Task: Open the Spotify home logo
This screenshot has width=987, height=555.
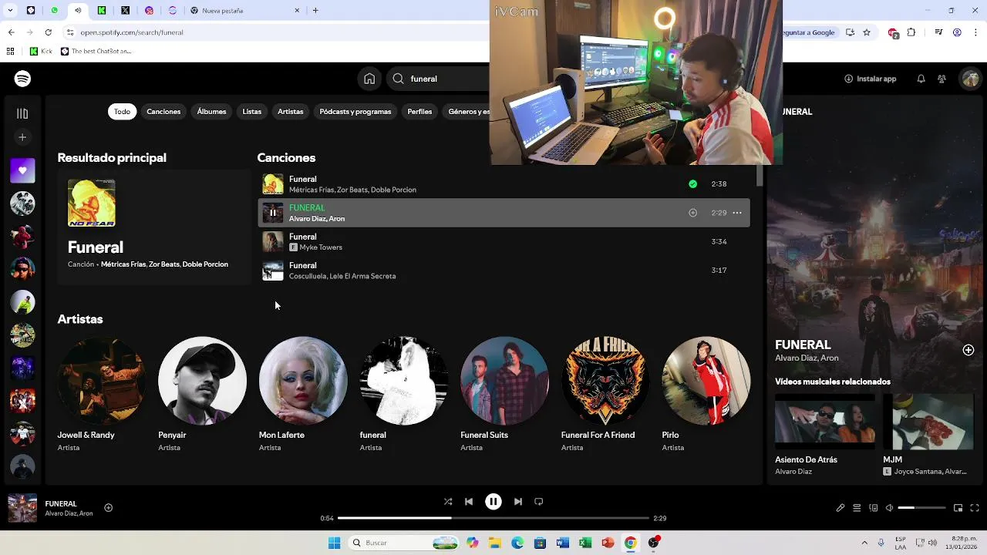Action: [22, 79]
